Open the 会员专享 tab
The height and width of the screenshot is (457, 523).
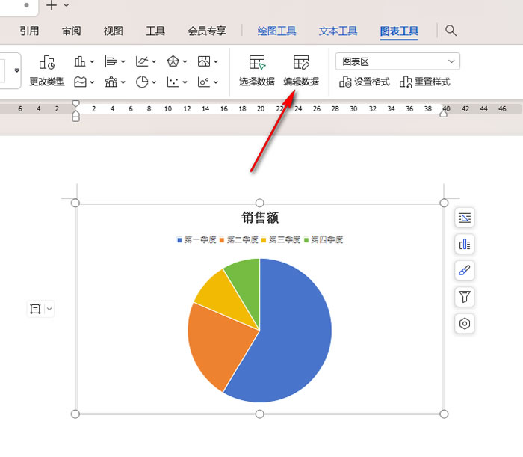point(207,31)
